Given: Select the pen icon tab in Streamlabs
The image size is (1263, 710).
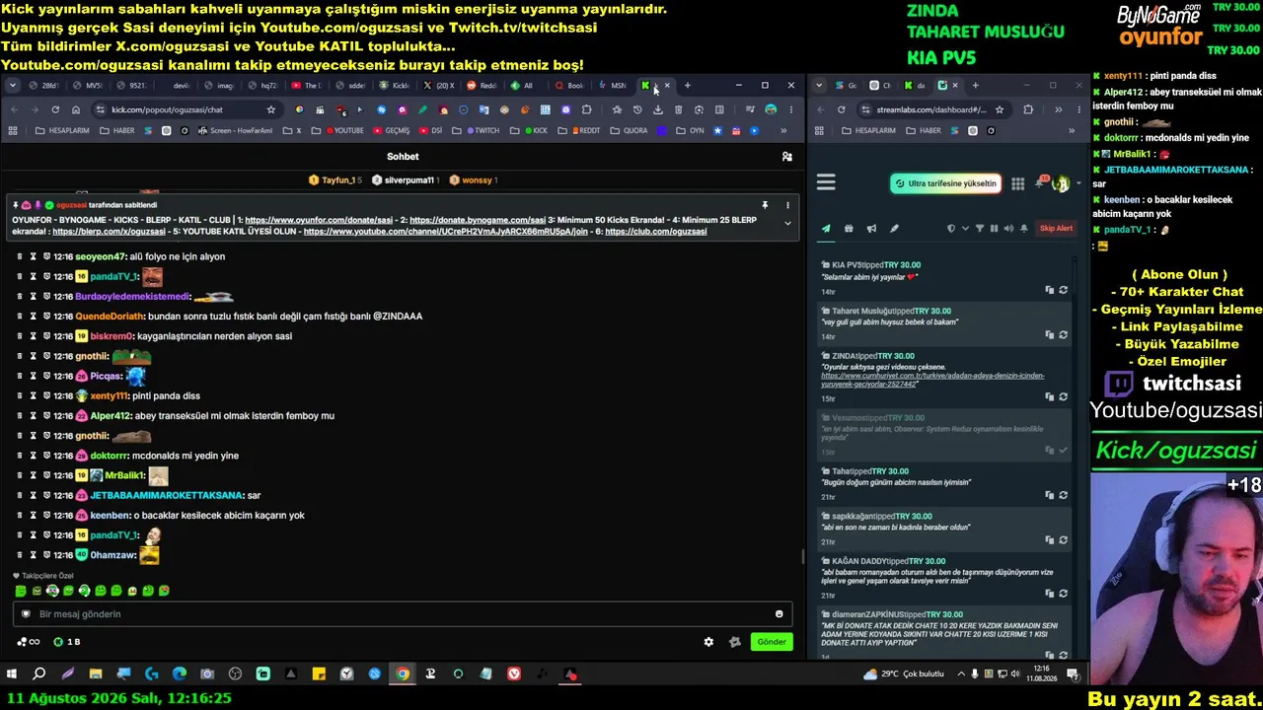Looking at the screenshot, I should pyautogui.click(x=894, y=229).
